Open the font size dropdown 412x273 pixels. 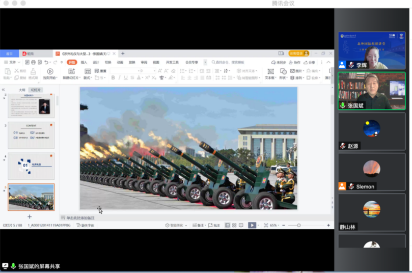(x=154, y=71)
